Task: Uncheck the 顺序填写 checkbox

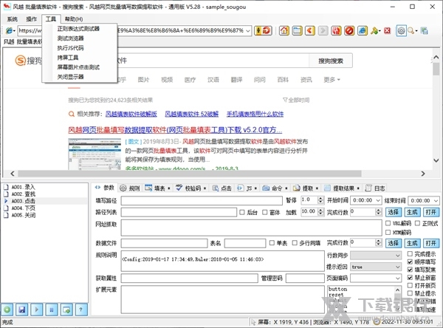Action: pos(410,262)
